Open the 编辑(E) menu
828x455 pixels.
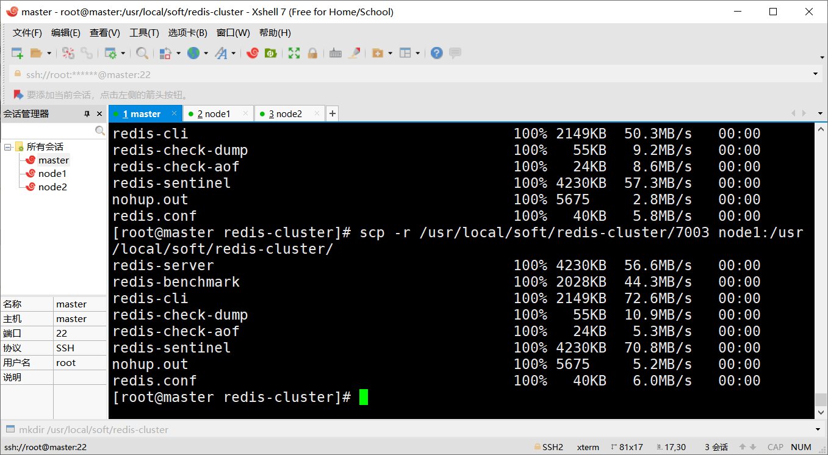[x=66, y=33]
